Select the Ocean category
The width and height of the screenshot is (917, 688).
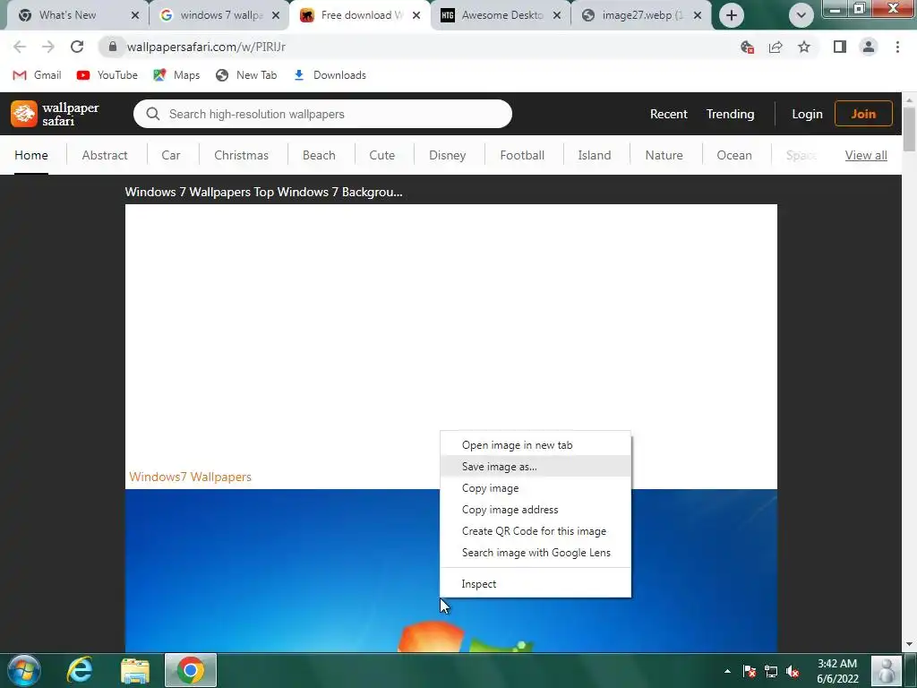tap(734, 155)
